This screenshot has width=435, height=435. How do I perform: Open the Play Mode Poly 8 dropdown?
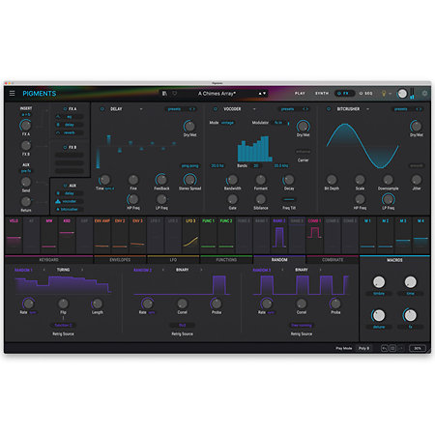click(x=364, y=348)
